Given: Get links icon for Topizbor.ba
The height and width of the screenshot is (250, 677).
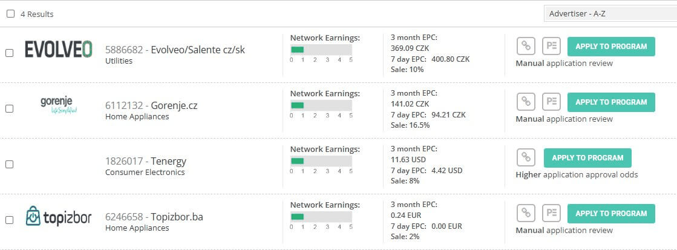Looking at the screenshot, I should pyautogui.click(x=526, y=213).
